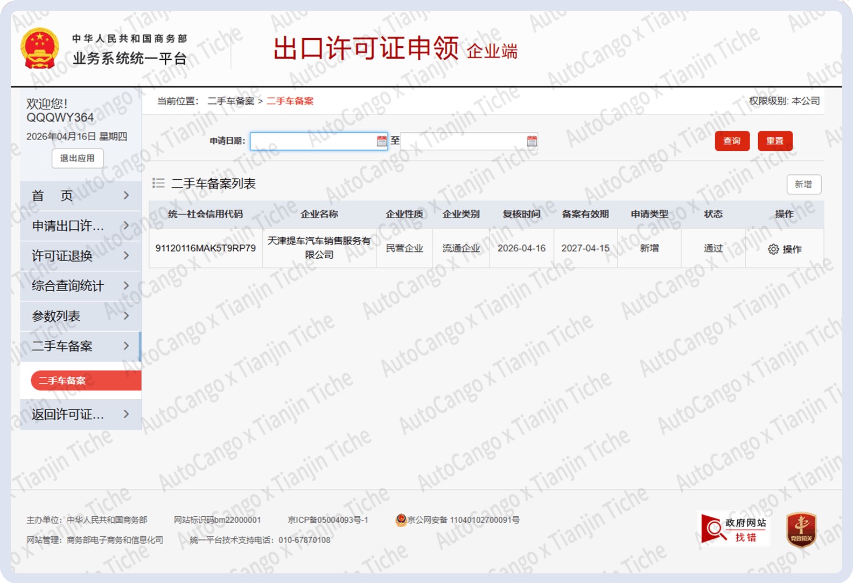Expand the 申请出口许… menu chevron
Image resolution: width=853 pixels, height=583 pixels.
[127, 226]
